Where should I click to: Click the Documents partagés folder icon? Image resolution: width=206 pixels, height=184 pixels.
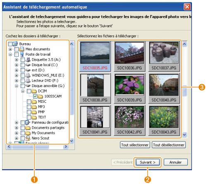[28, 127]
